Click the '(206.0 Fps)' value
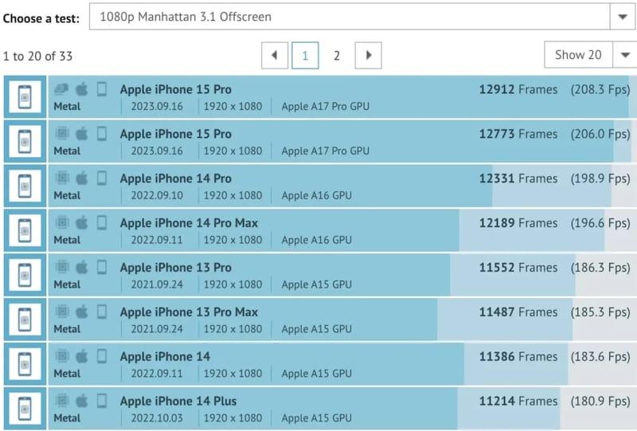The image size is (637, 431). (x=600, y=134)
